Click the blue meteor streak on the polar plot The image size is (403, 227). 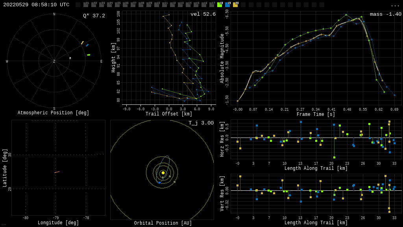pos(87,45)
